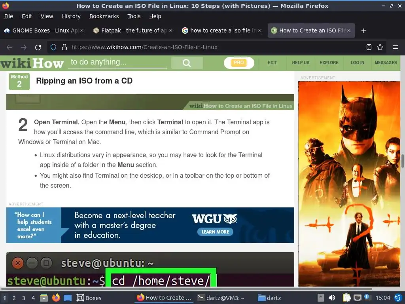Click the 'Ripping an ISO from a CD' heading
This screenshot has width=405, height=304.
[x=84, y=81]
